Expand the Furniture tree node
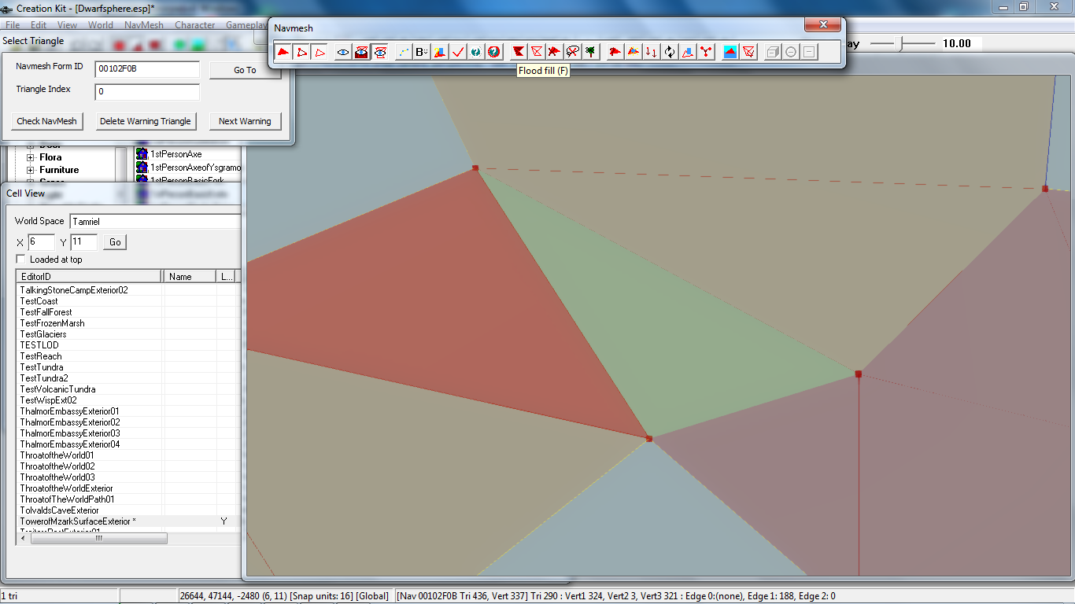 click(x=31, y=170)
